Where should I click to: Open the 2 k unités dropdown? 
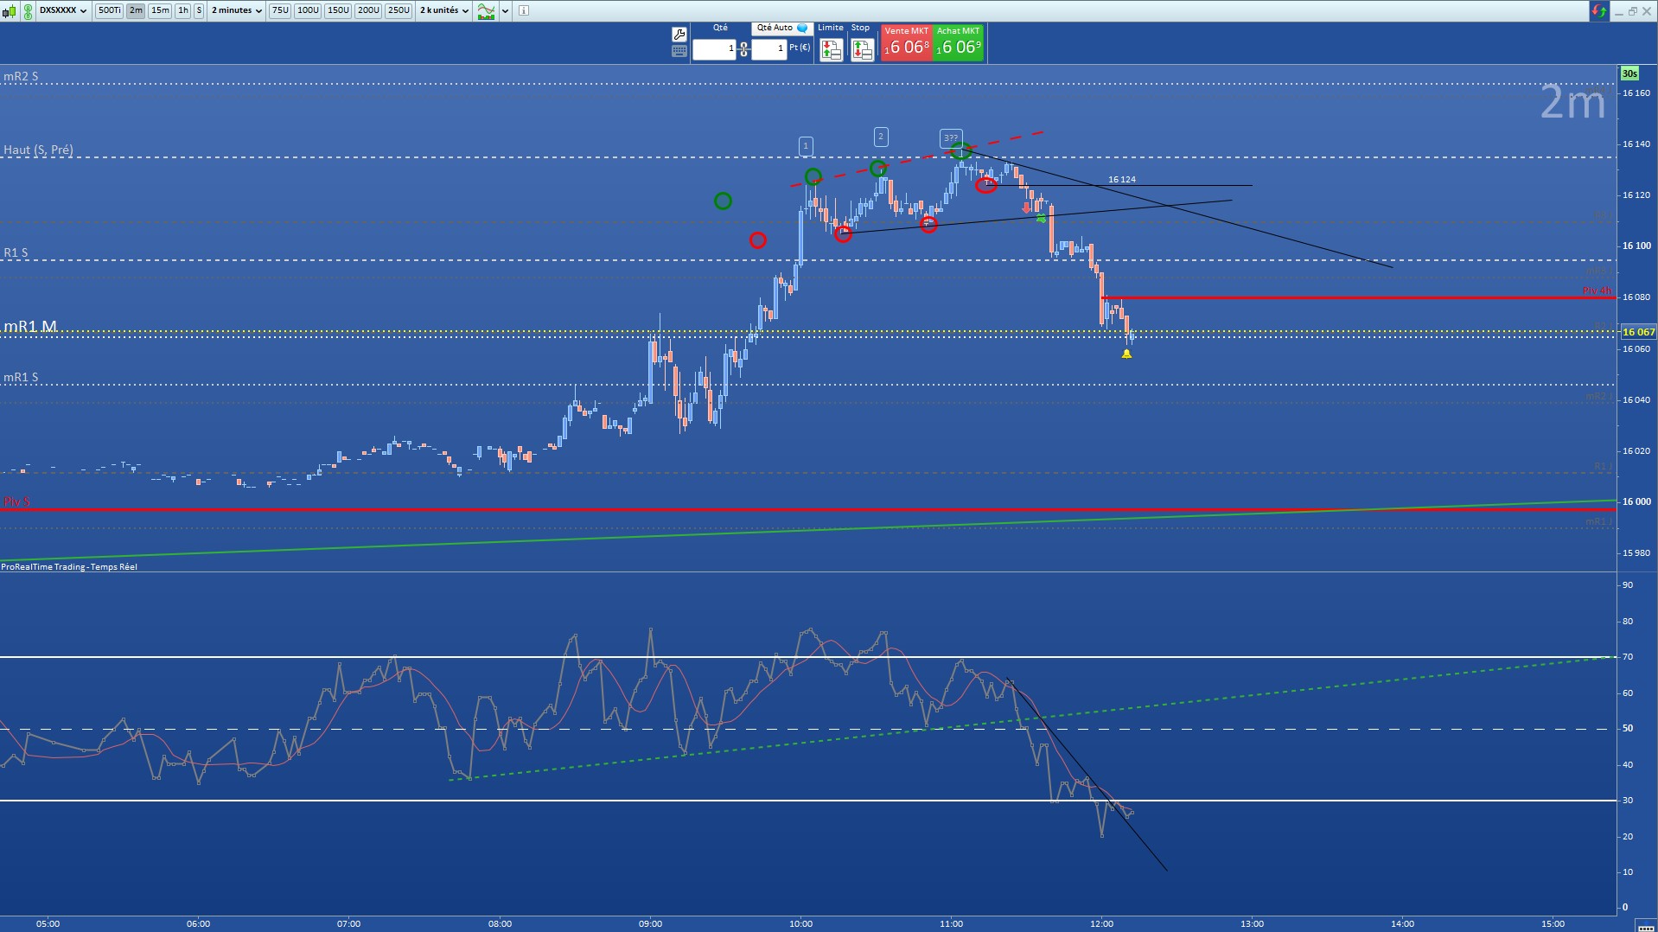pyautogui.click(x=444, y=10)
